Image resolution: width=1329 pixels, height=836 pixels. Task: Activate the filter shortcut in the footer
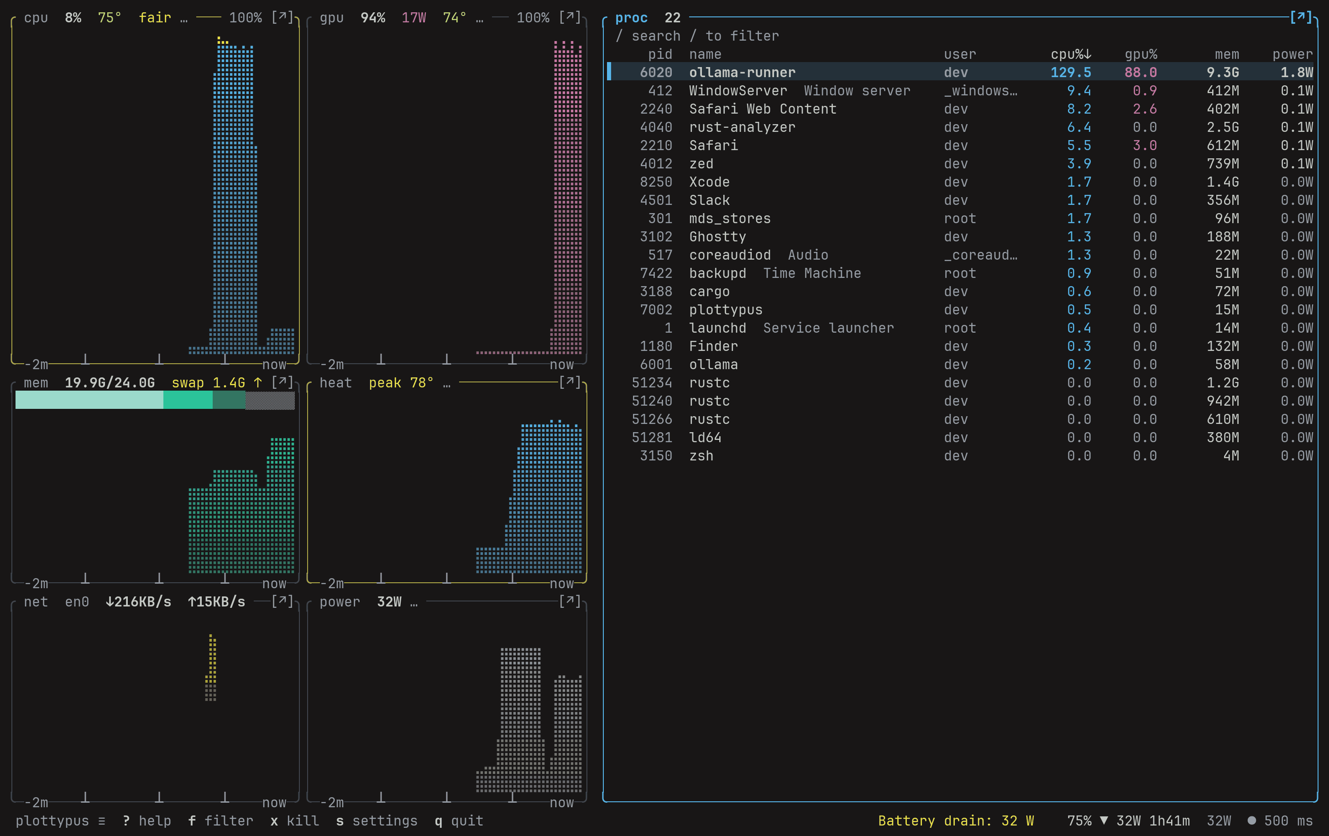click(x=221, y=820)
